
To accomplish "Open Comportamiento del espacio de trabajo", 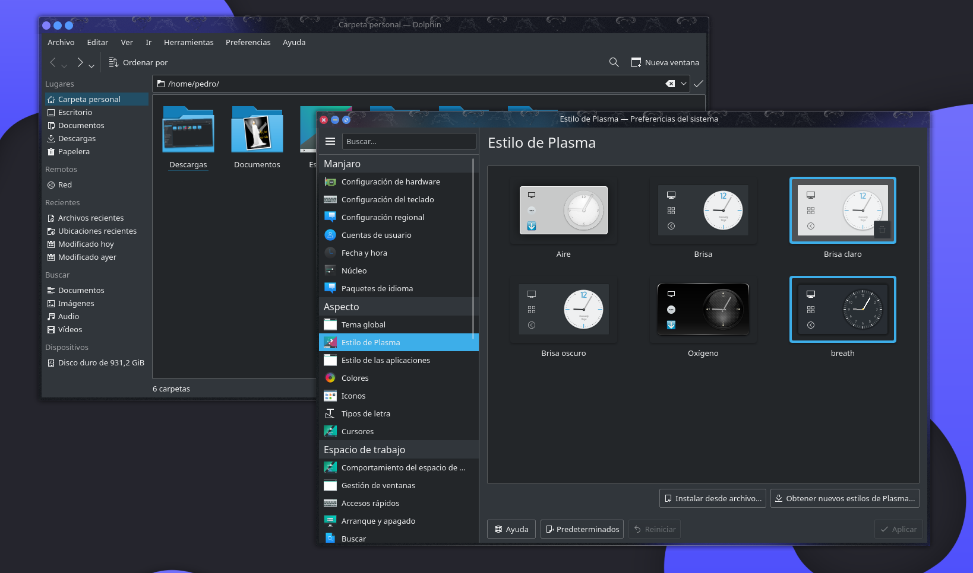I will [x=399, y=467].
